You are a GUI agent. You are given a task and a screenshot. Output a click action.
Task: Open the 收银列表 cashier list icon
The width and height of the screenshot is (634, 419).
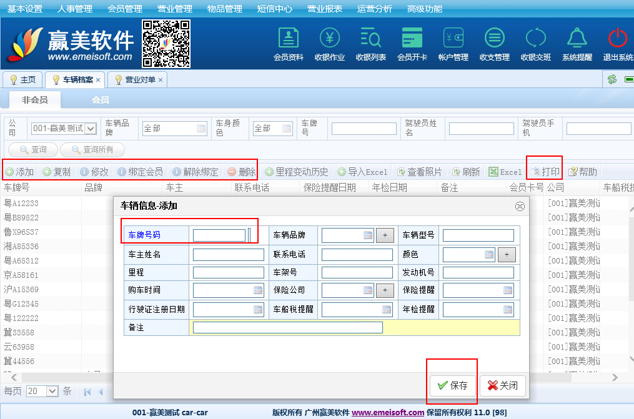coord(370,39)
